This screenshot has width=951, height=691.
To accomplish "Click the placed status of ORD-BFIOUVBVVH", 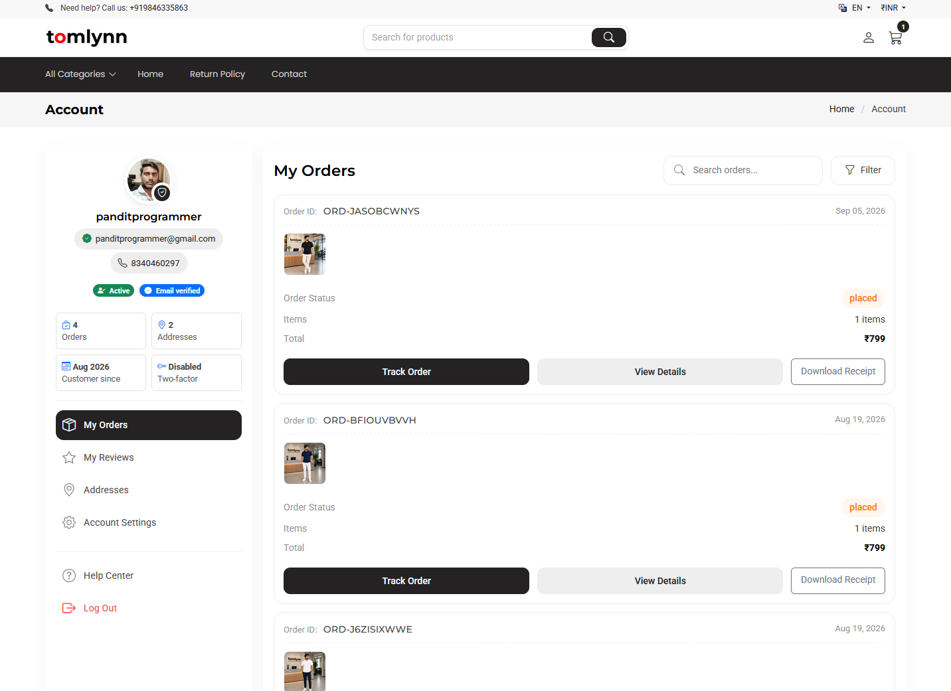I will (x=863, y=507).
